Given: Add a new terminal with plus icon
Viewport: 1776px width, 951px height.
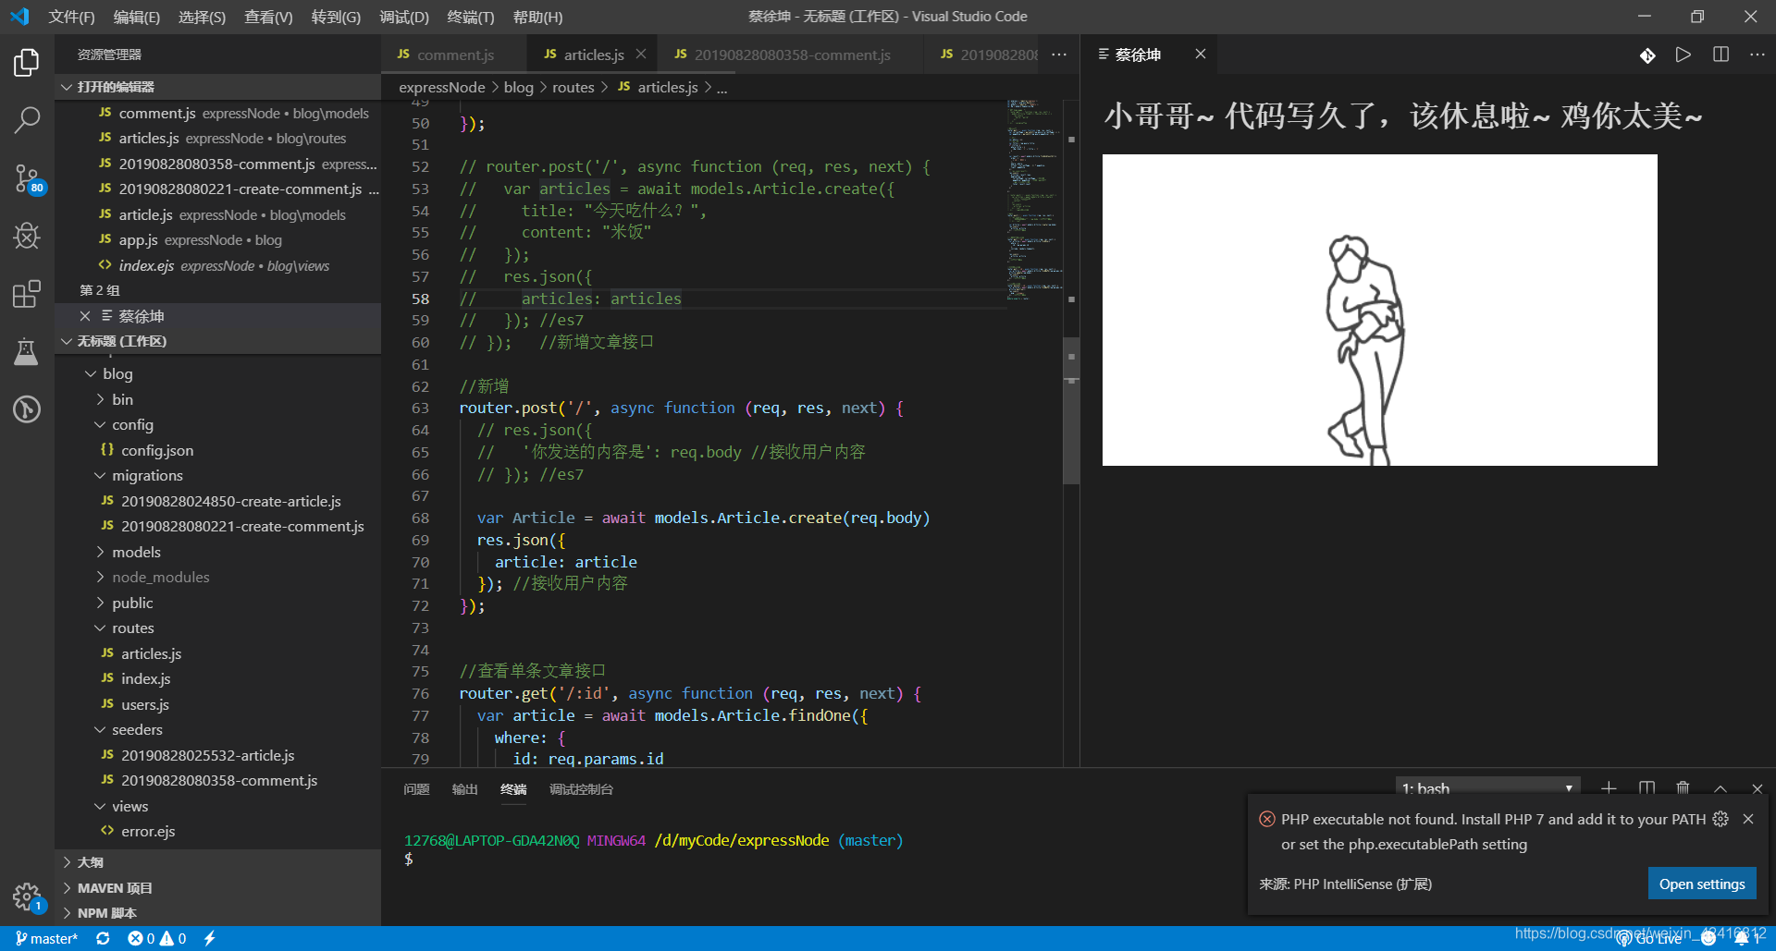Looking at the screenshot, I should tap(1609, 788).
